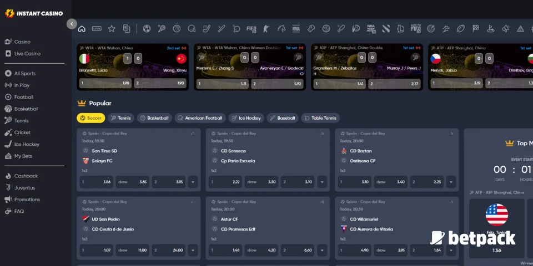Bet on CD Sonseca at 2.27
Image resolution: width=533 pixels, height=266 pixels.
pos(225,182)
